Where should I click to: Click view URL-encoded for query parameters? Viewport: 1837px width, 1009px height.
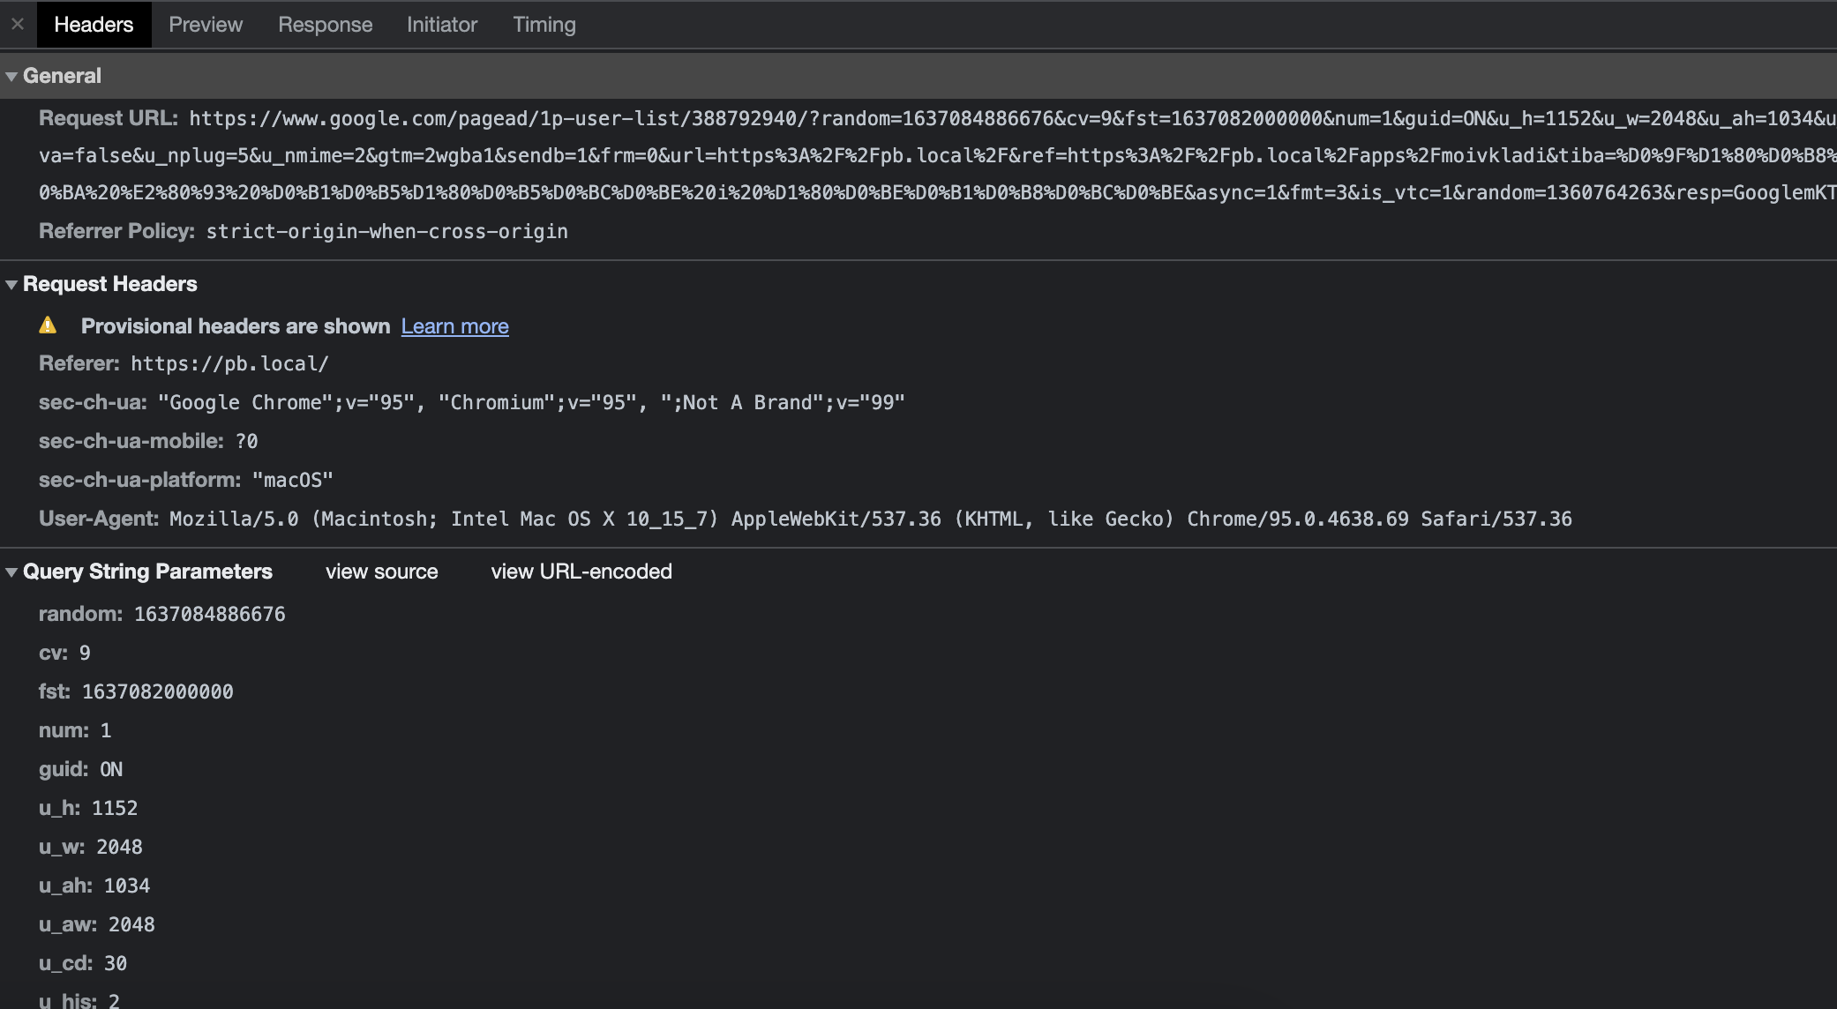581,572
